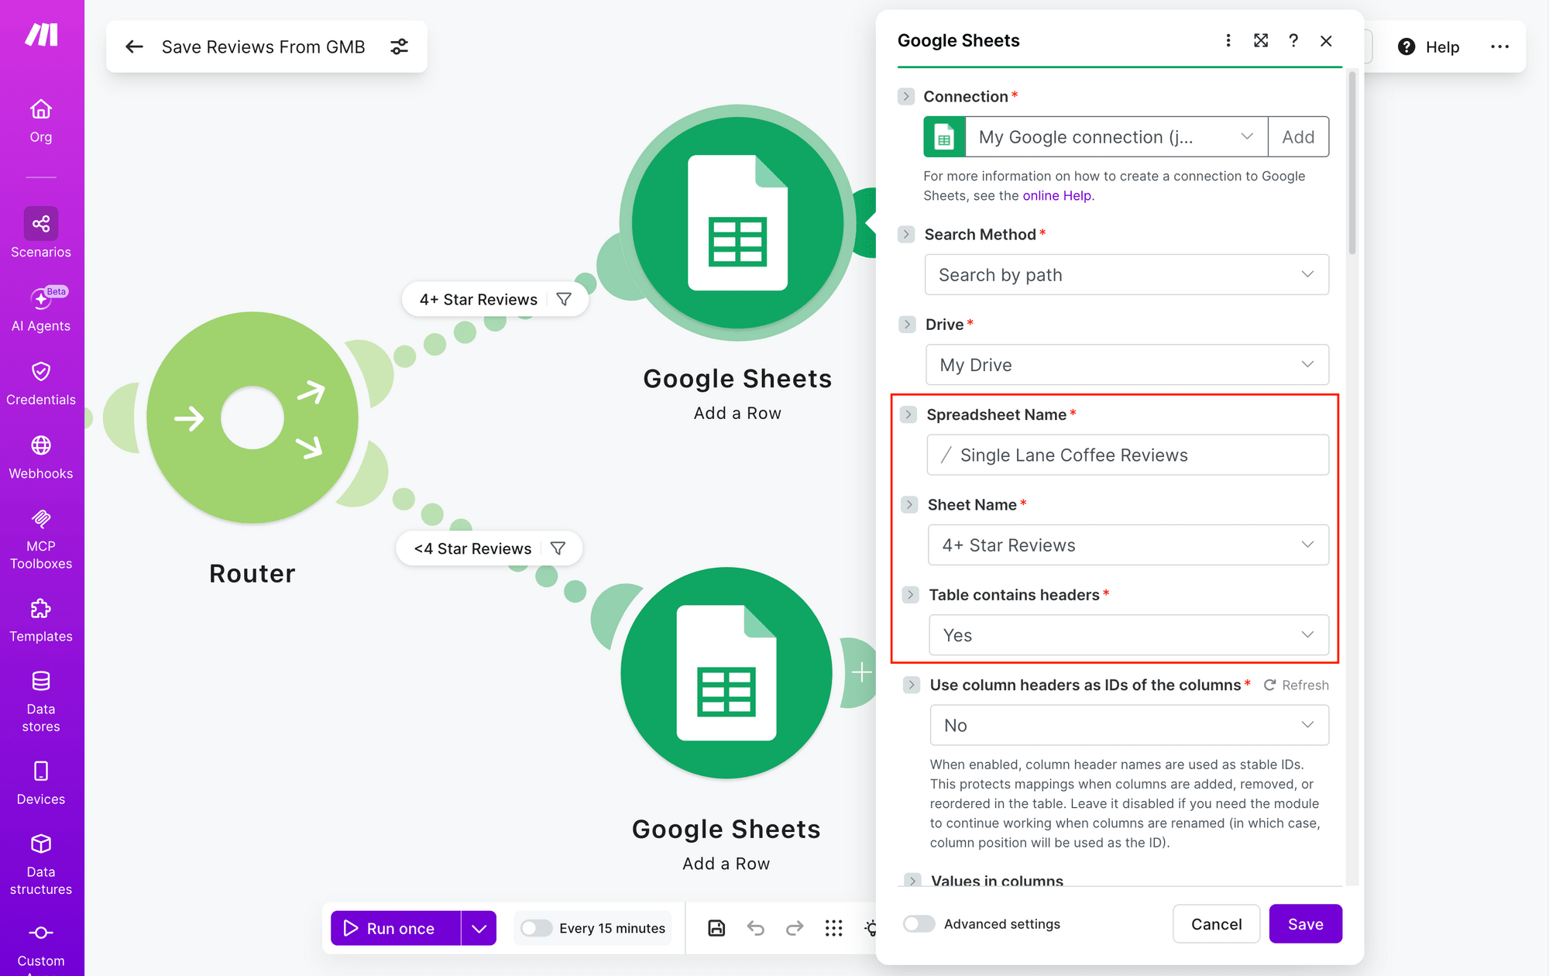Select the Router module

tap(252, 418)
